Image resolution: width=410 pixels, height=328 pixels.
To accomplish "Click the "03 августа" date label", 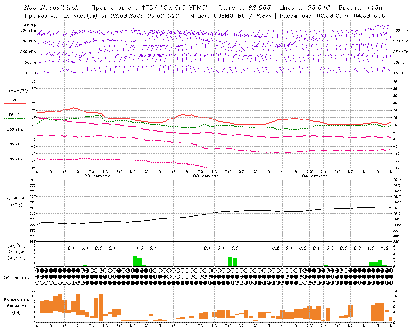I will coord(206,176).
